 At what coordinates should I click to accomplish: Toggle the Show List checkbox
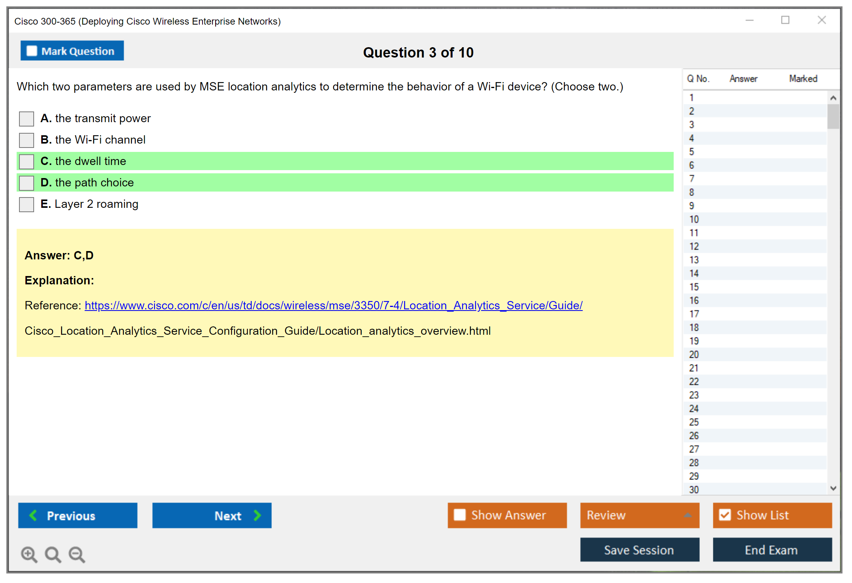click(x=725, y=515)
